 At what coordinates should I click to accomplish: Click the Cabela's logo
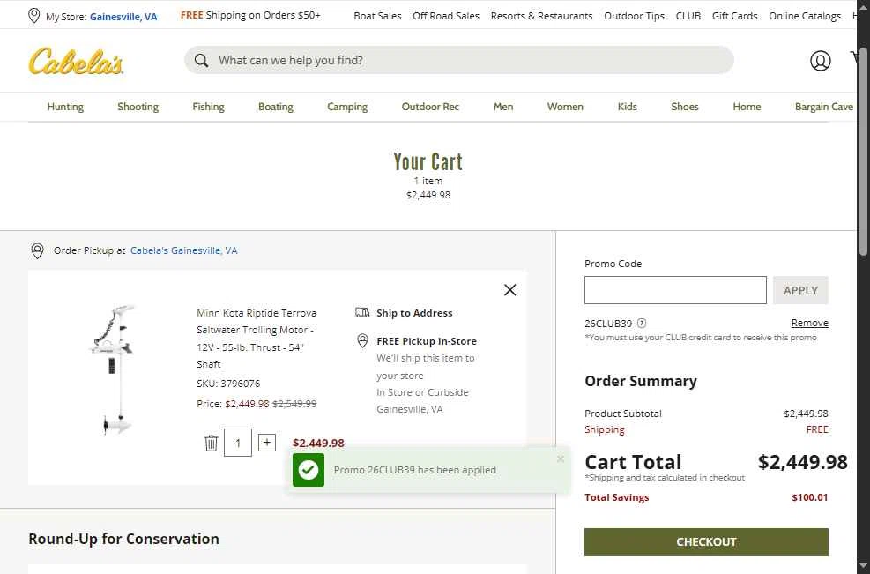coord(76,61)
